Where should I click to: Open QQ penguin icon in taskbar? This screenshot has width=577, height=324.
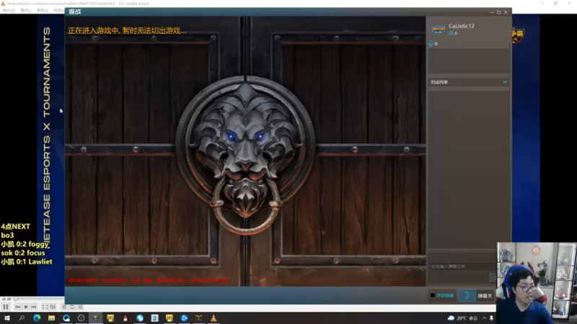[x=125, y=318]
